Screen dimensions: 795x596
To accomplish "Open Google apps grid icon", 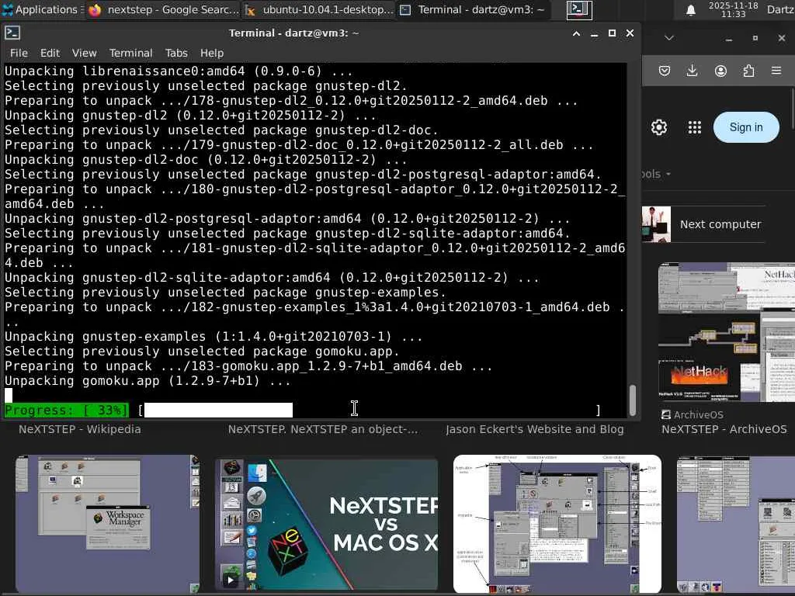I will (694, 127).
